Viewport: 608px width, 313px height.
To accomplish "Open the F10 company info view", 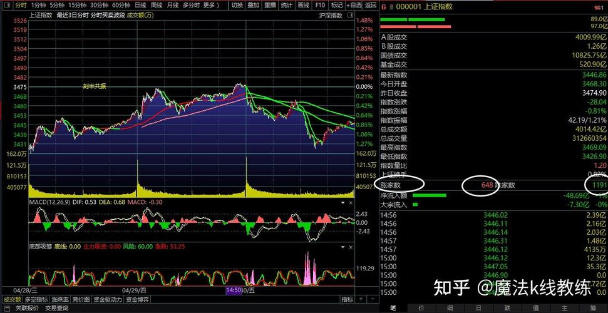I will (320, 5).
